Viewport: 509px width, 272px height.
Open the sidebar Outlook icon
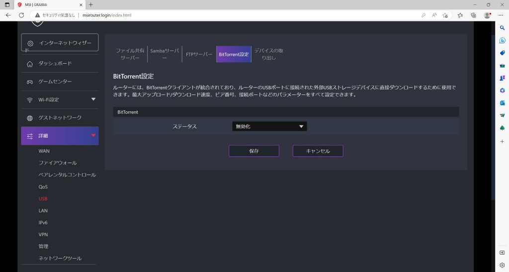[x=502, y=103]
